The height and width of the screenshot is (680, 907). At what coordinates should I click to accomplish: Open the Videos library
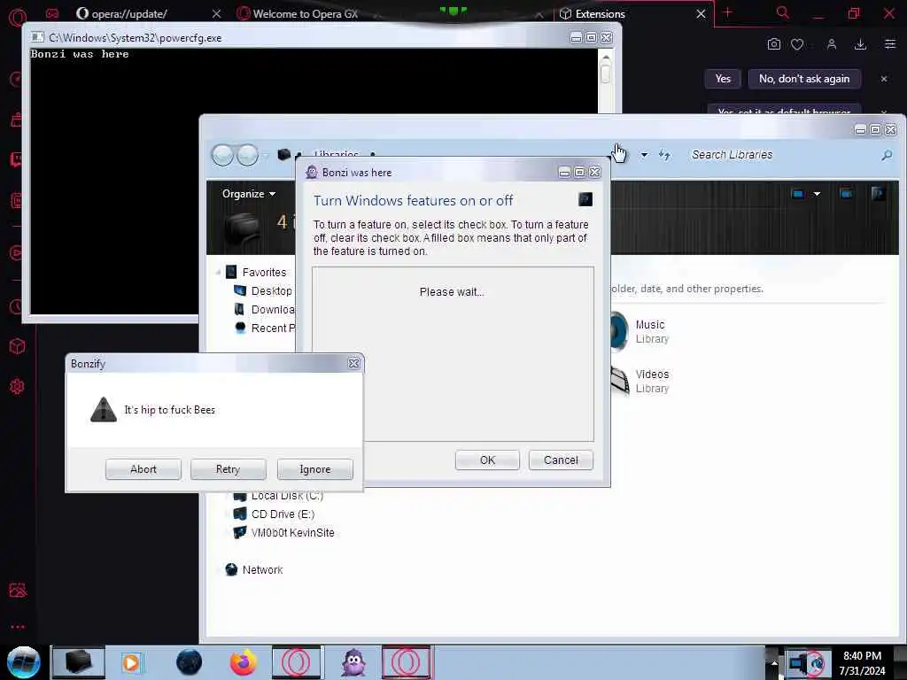640,381
